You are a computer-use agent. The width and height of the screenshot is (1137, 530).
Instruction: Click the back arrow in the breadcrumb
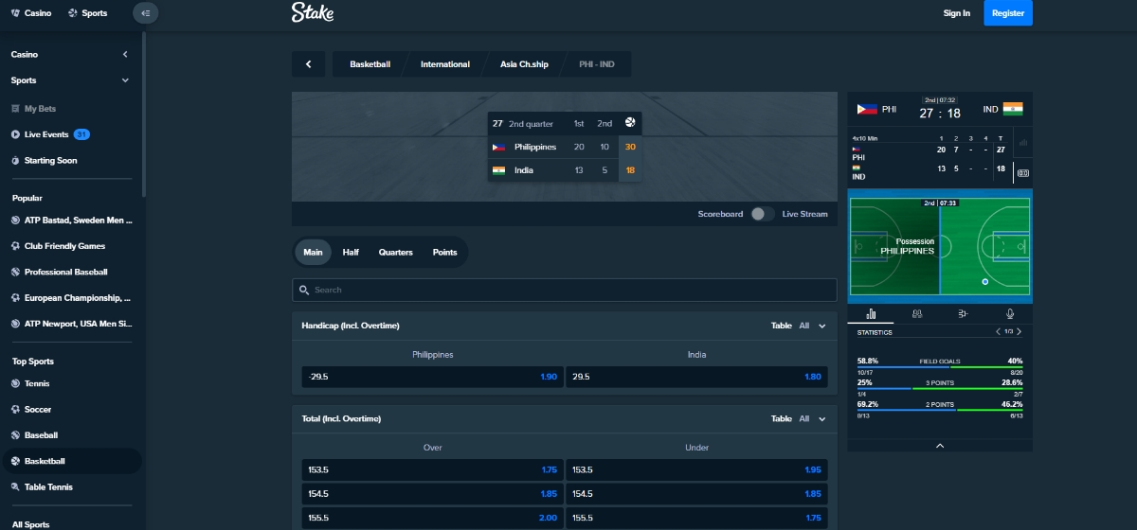click(x=308, y=64)
